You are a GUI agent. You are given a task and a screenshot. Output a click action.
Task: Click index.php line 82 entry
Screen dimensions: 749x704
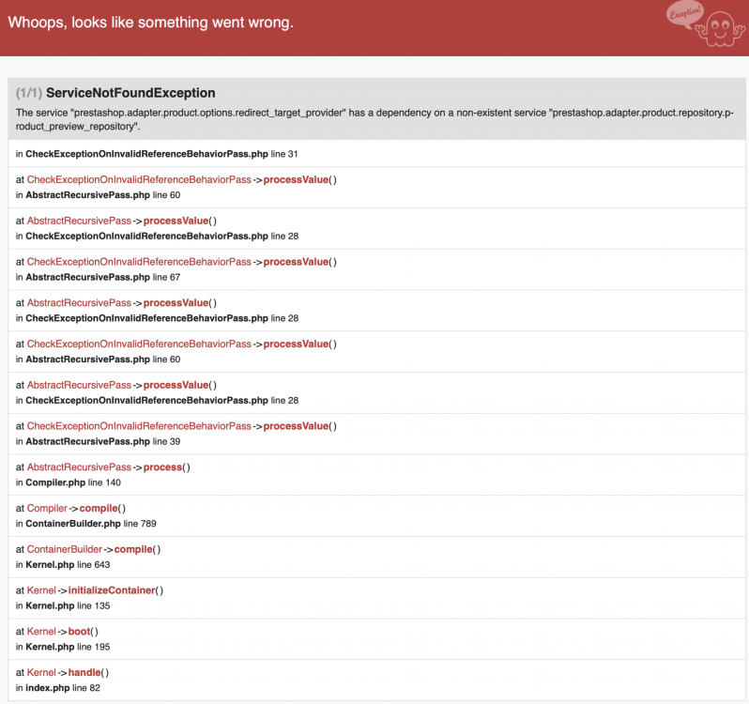pos(58,688)
